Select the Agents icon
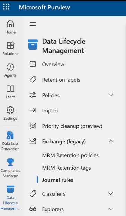This screenshot has height=216, width=126. tap(10, 67)
